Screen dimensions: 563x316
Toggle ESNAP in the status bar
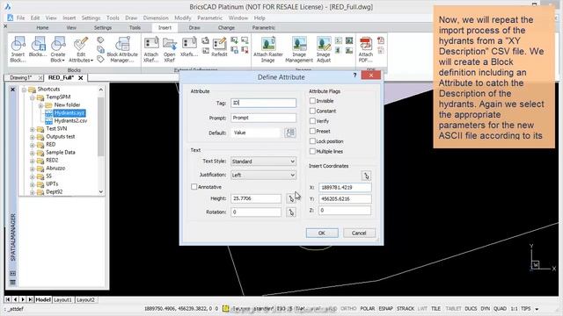(x=385, y=308)
